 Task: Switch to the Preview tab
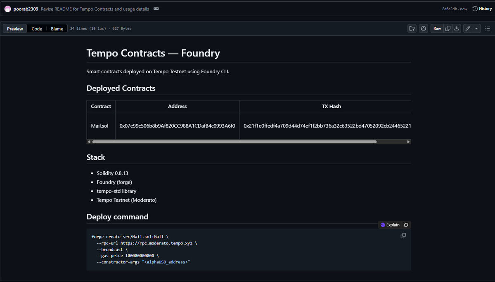pyautogui.click(x=15, y=29)
